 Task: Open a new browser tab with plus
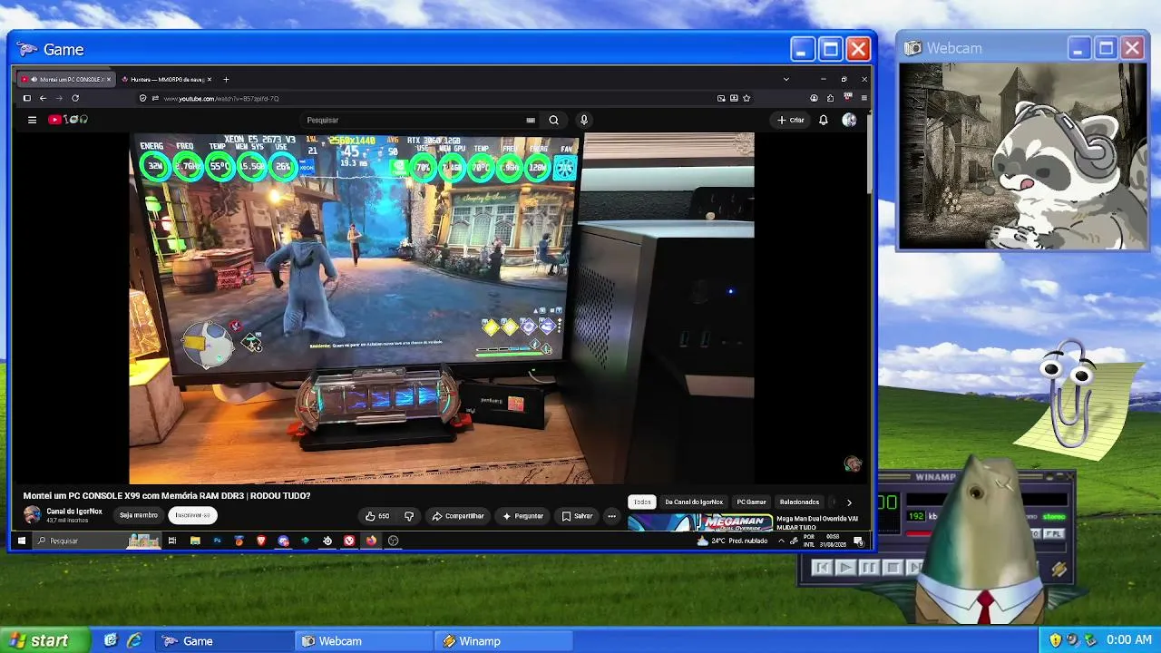click(x=226, y=79)
